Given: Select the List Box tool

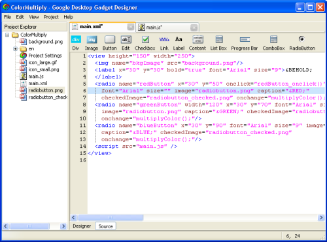Looking at the screenshot, I should pos(218,43).
